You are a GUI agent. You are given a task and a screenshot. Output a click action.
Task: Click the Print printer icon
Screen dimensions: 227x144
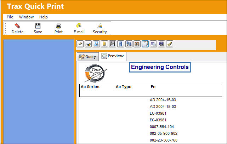58,26
